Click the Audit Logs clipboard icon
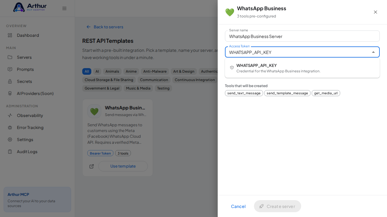This screenshot has width=387, height=217. point(10,152)
